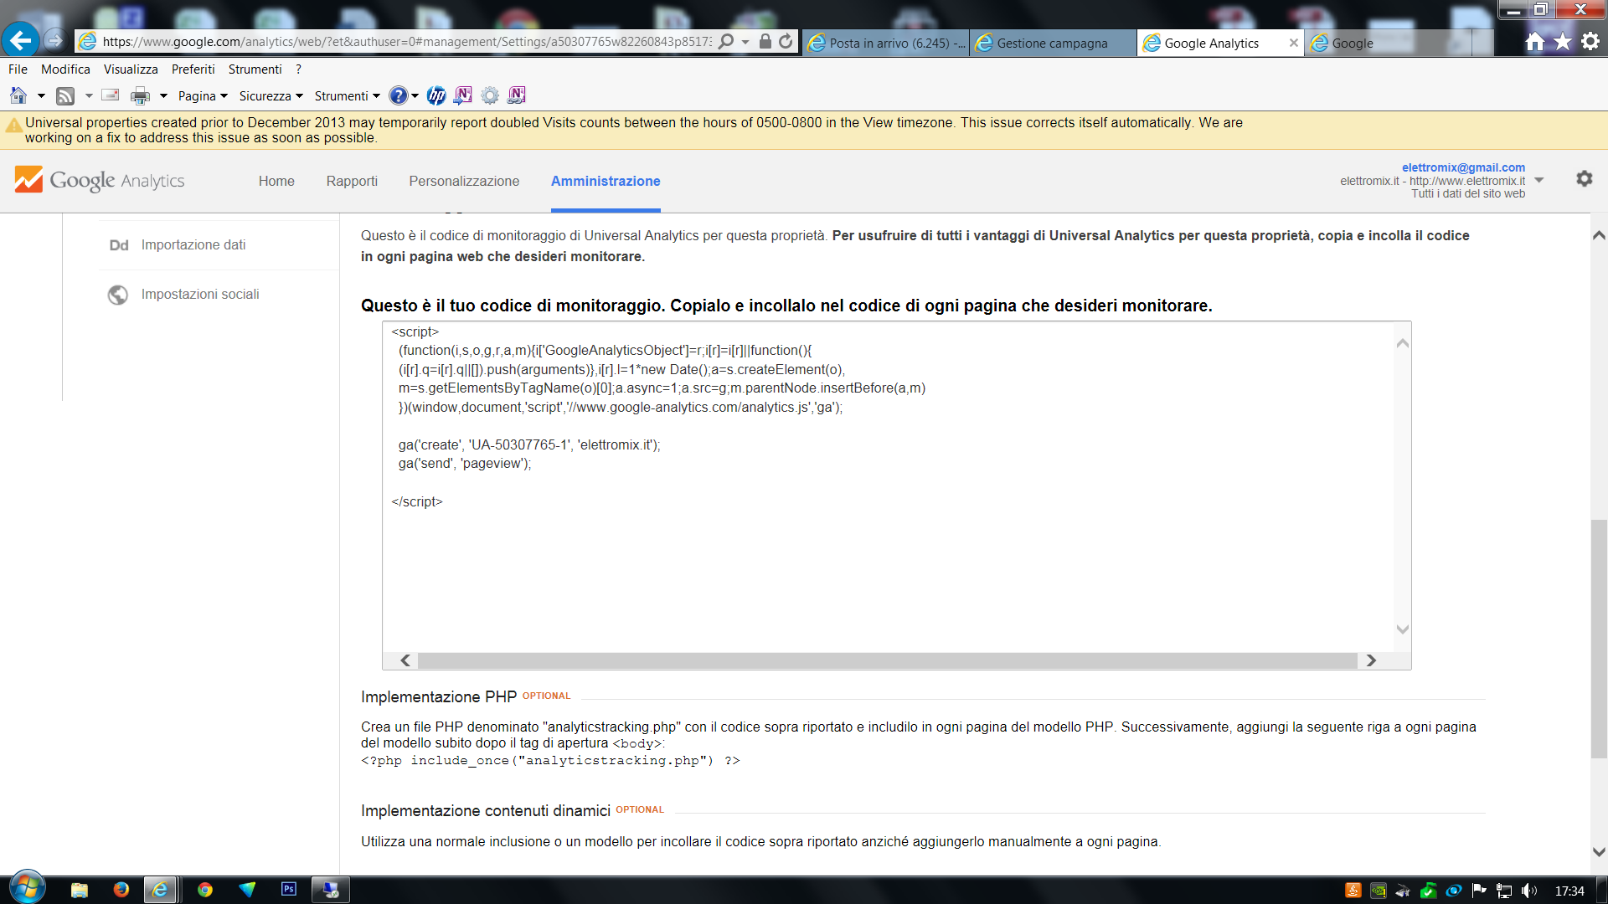Click the code box scroll down arrow
1608x904 pixels.
pyautogui.click(x=1403, y=629)
